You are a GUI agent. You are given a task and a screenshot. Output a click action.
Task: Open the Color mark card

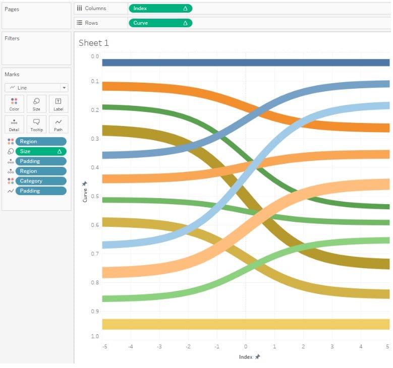click(14, 104)
